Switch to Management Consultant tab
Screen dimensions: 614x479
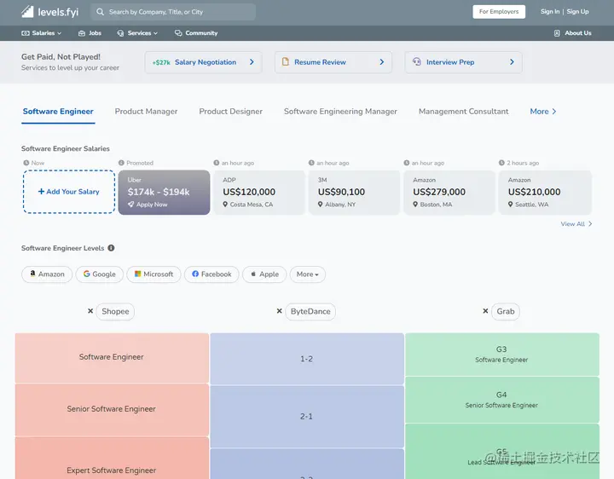[464, 112]
